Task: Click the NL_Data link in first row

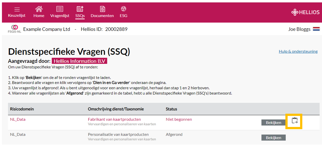Action: click(x=18, y=120)
